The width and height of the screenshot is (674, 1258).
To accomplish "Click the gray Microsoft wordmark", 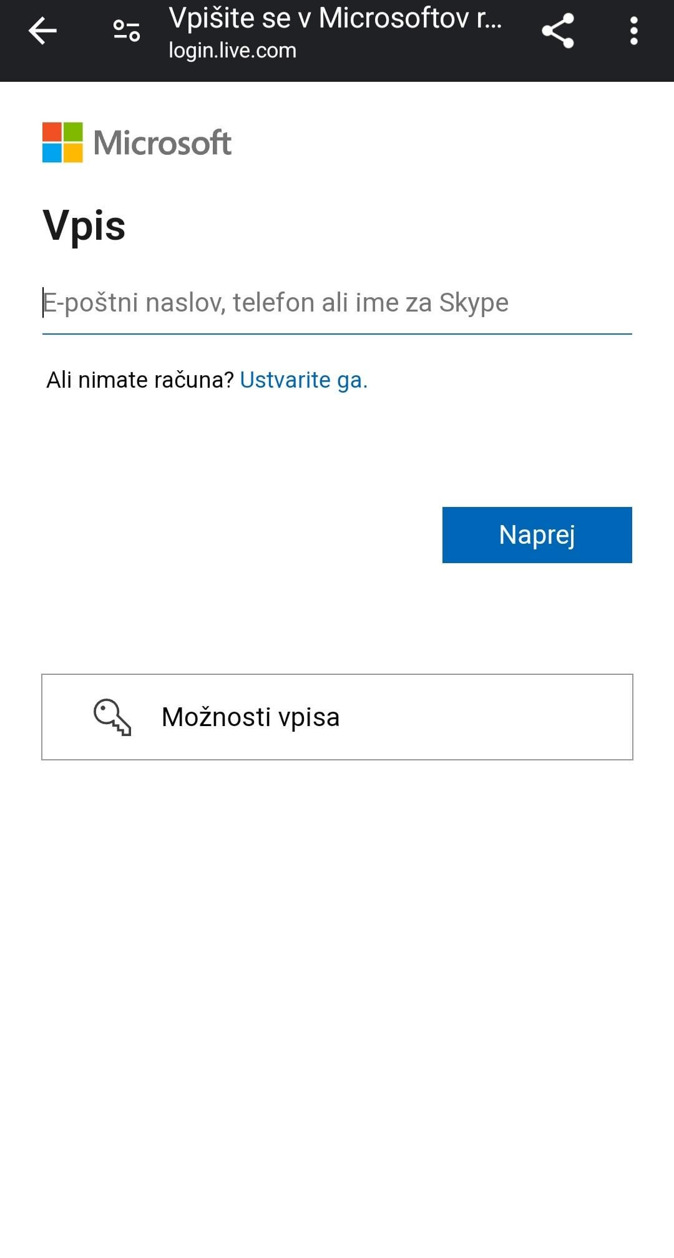I will [162, 143].
